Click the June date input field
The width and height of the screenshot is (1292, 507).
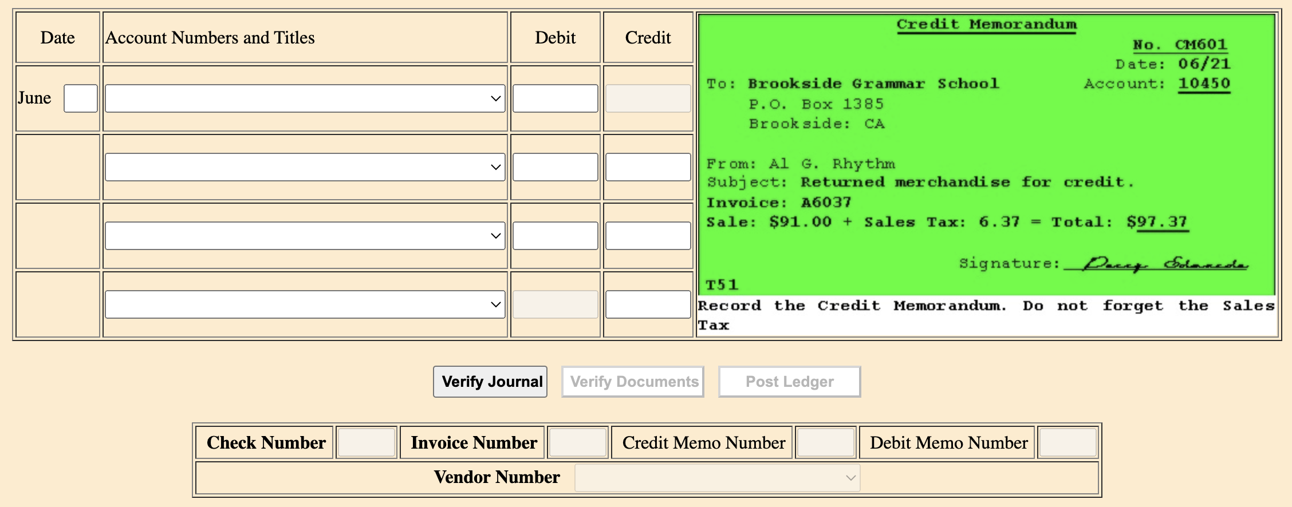tap(81, 98)
